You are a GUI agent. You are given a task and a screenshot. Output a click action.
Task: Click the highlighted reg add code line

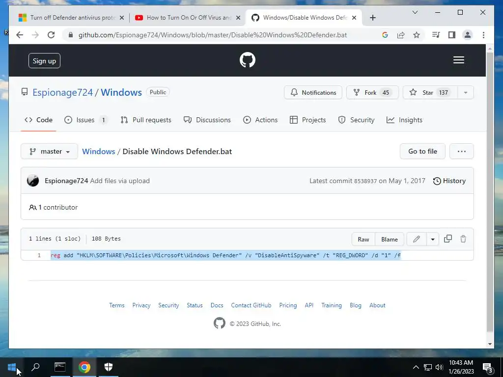click(x=226, y=255)
